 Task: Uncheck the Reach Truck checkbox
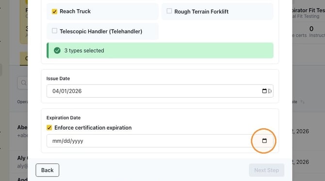[x=54, y=12]
